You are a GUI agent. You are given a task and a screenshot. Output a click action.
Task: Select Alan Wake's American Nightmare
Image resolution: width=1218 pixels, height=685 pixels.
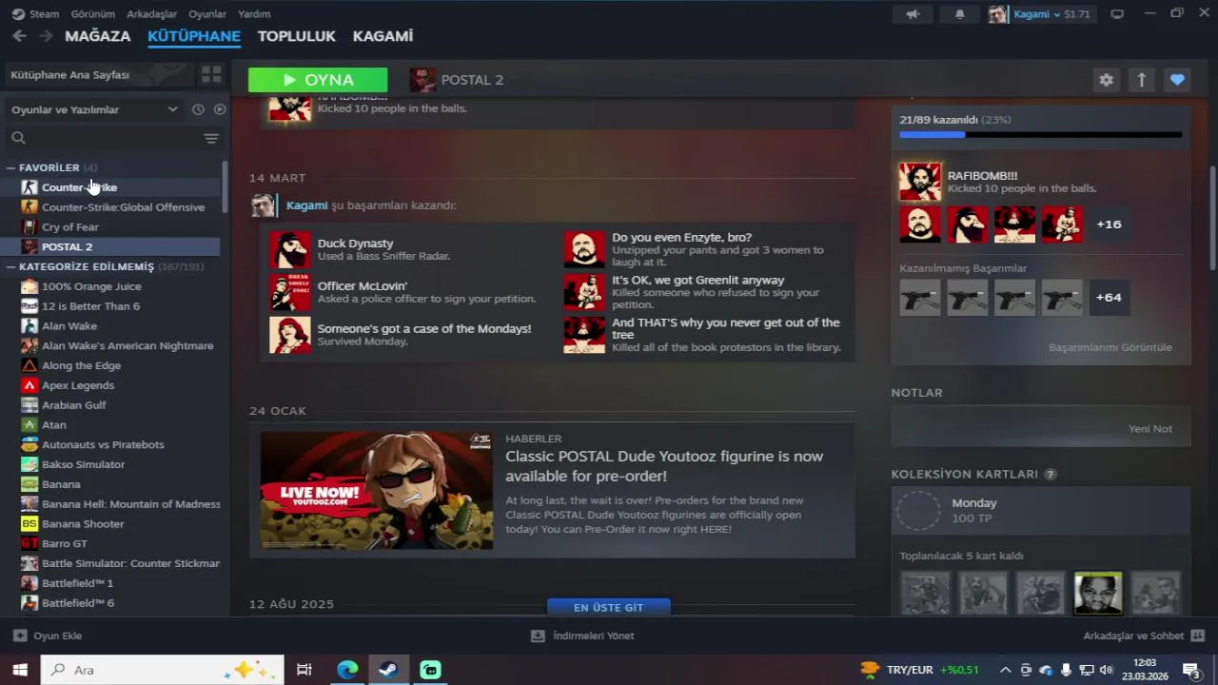point(128,346)
